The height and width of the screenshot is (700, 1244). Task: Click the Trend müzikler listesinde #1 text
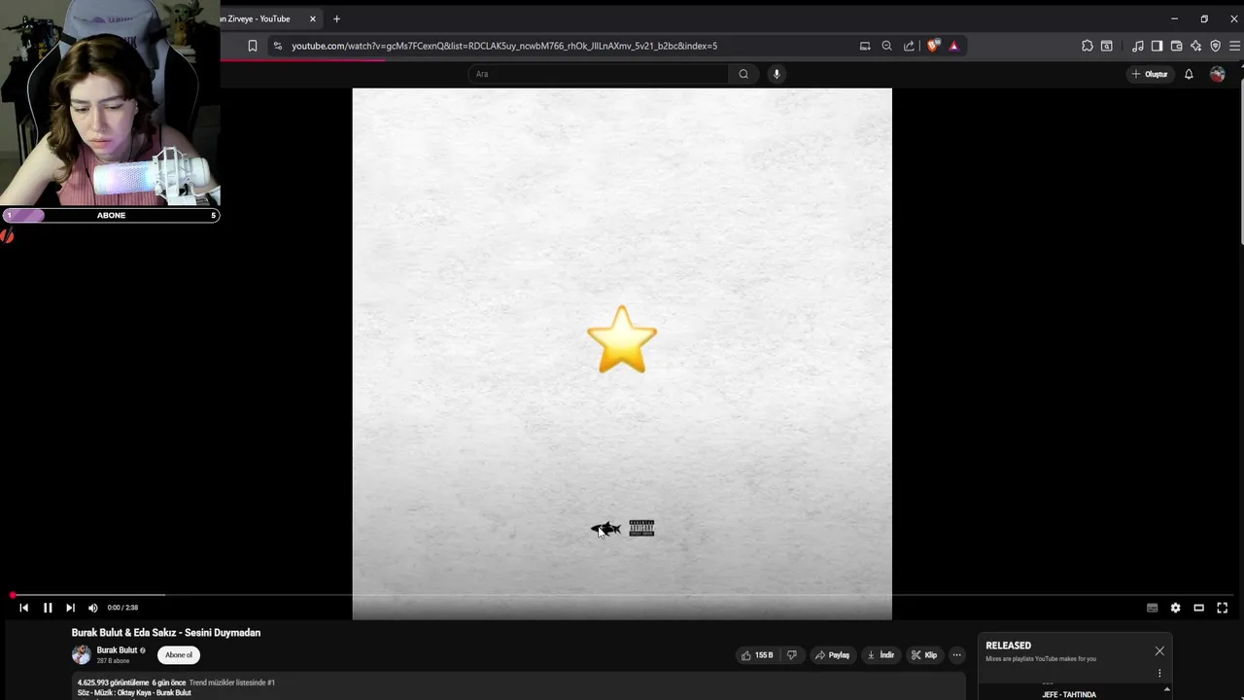[x=231, y=682]
